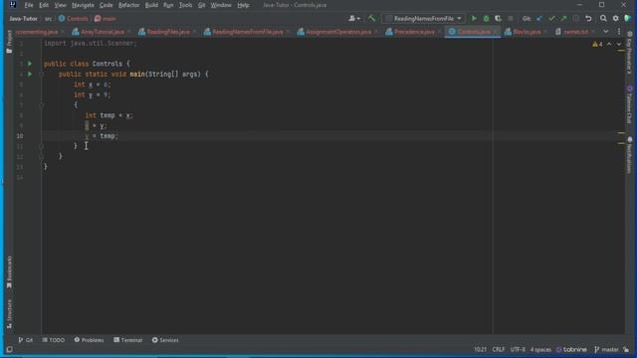Screen dimensions: 637x358
Task: Click the lock icon in status bar
Action: coord(626,349)
